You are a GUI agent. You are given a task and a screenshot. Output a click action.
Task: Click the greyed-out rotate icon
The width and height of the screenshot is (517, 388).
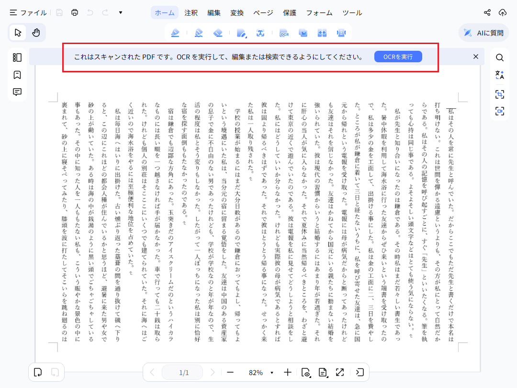click(x=55, y=373)
